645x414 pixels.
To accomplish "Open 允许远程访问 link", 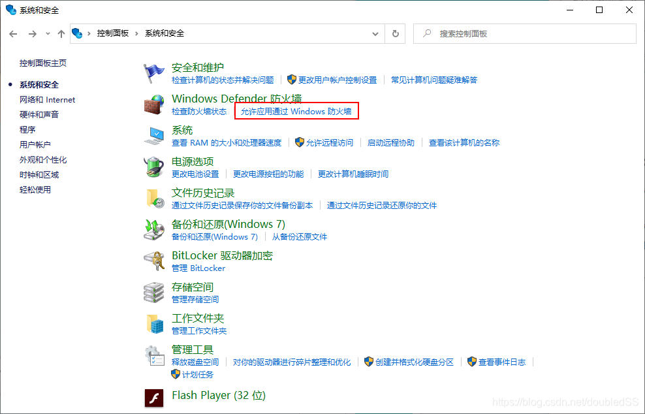I will (330, 143).
